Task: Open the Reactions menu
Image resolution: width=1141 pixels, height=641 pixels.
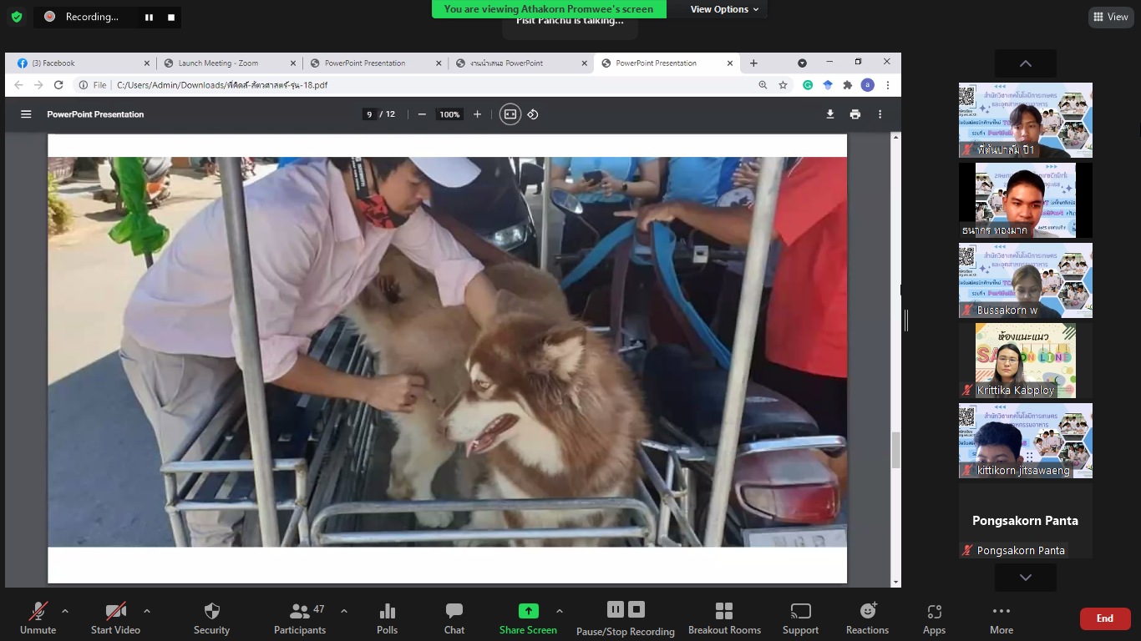Action: pos(867,618)
